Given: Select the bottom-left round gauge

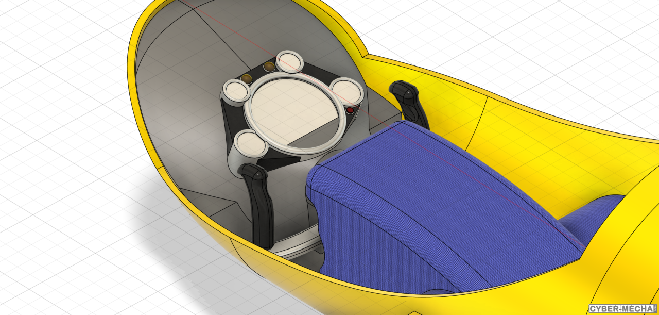Looking at the screenshot, I should [249, 144].
